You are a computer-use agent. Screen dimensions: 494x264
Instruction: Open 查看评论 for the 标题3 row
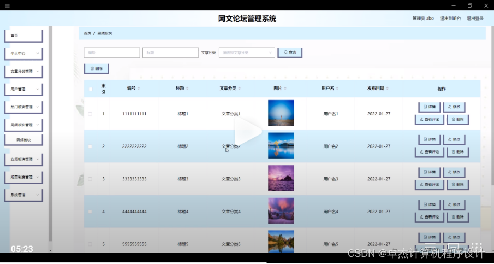[430, 185]
